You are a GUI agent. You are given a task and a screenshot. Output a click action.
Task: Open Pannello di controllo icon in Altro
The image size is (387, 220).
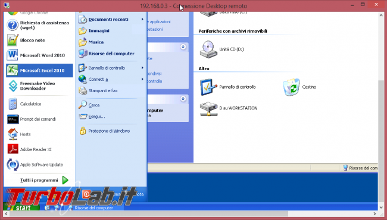[x=208, y=87]
